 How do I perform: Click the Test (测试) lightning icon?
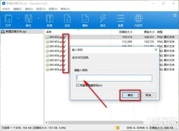(103, 18)
